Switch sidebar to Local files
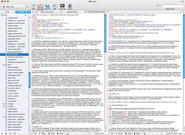 8,12
